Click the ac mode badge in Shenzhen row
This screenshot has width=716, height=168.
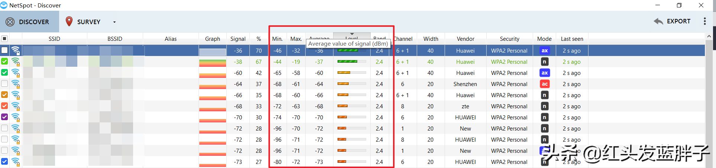(544, 84)
